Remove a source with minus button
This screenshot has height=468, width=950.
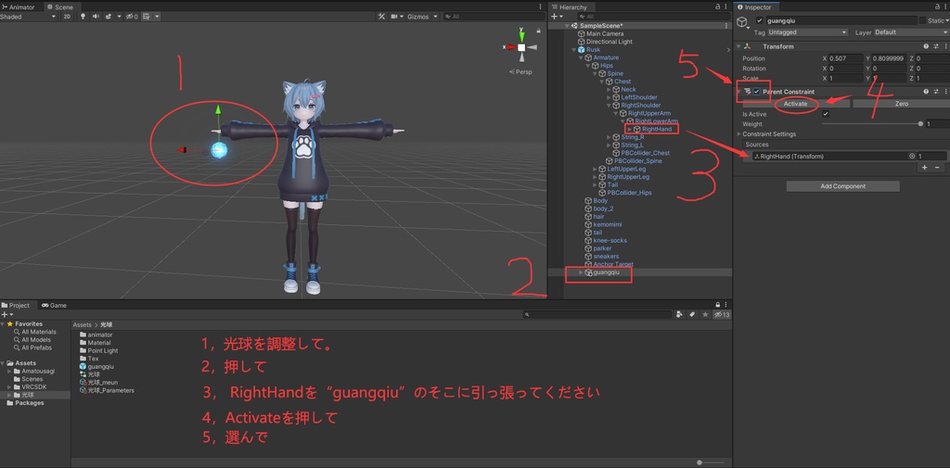click(937, 167)
